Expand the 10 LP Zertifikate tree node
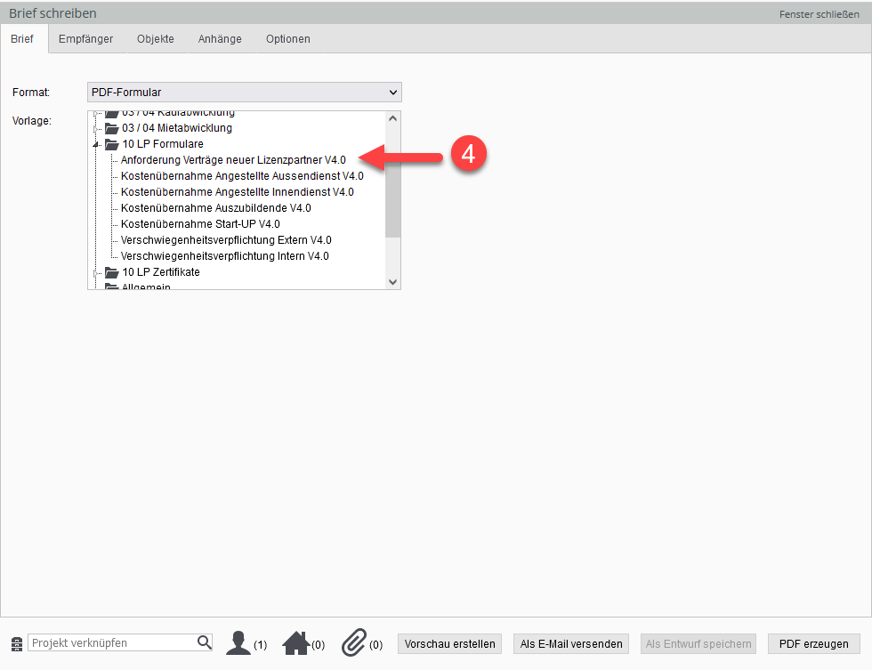Viewport: 872px width, 670px height. click(96, 272)
